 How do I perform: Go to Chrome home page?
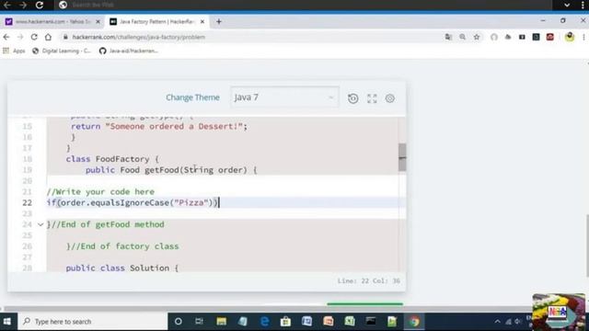pos(48,37)
